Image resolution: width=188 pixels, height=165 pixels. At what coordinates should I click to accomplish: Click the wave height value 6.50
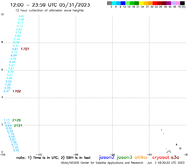[9, 128]
